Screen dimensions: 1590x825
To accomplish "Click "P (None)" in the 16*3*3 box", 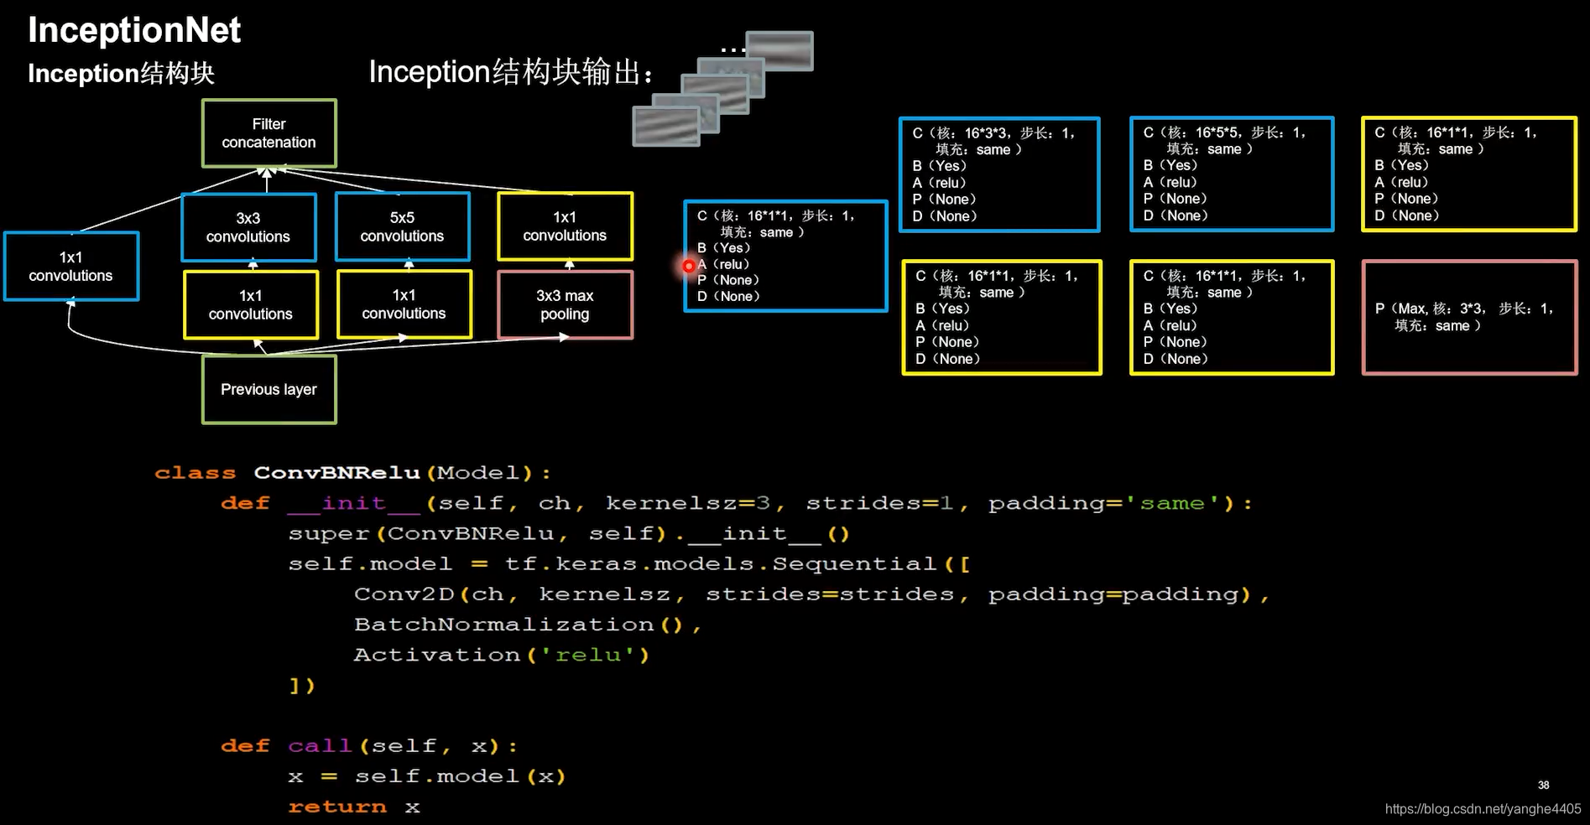I will click(x=945, y=200).
